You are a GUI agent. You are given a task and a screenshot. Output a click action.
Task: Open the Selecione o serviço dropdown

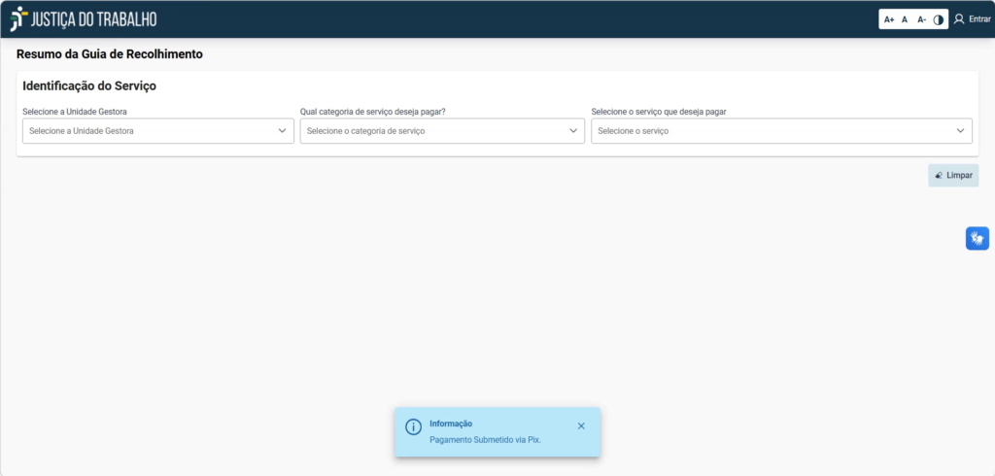[768, 131]
